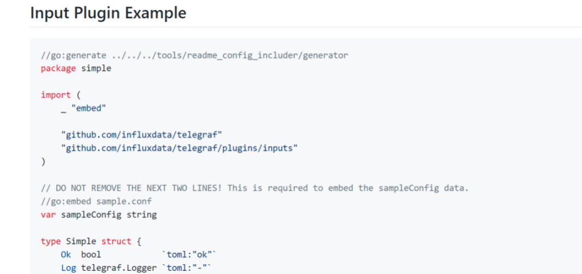Viewport: 582px width, 274px height.
Task: Click the type keyword
Action: pyautogui.click(x=51, y=241)
